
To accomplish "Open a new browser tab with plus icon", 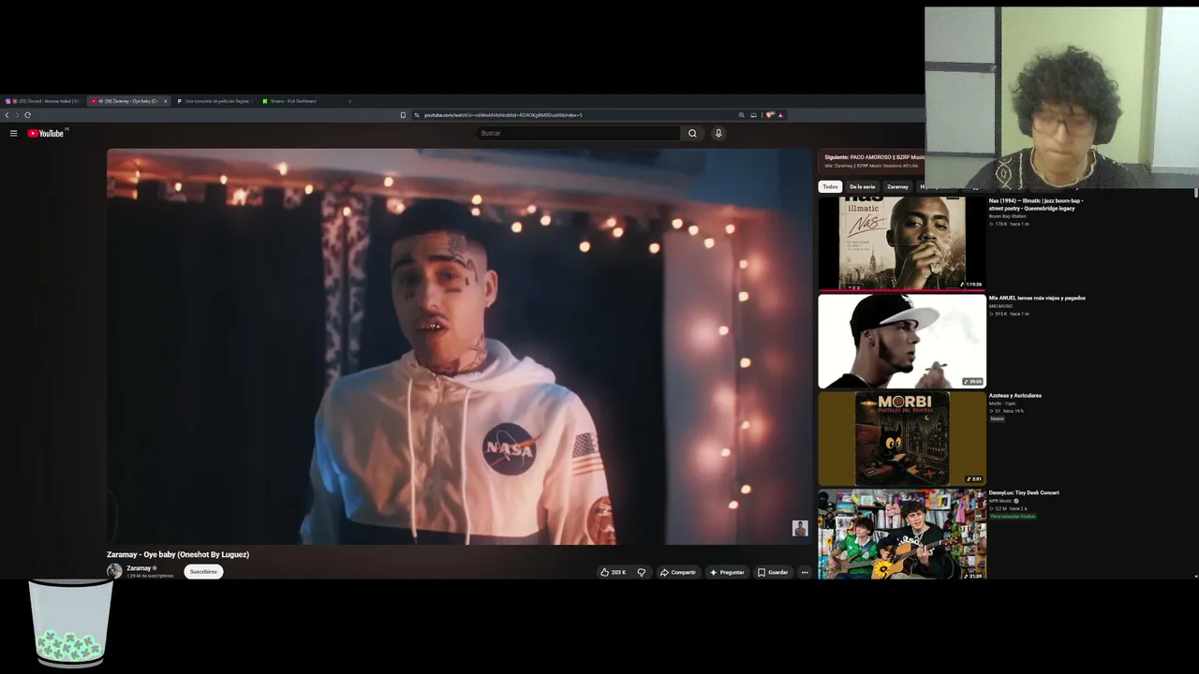I will coord(349,101).
